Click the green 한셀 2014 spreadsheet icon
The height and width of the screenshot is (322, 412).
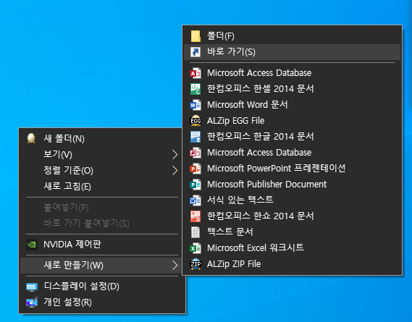pos(196,89)
